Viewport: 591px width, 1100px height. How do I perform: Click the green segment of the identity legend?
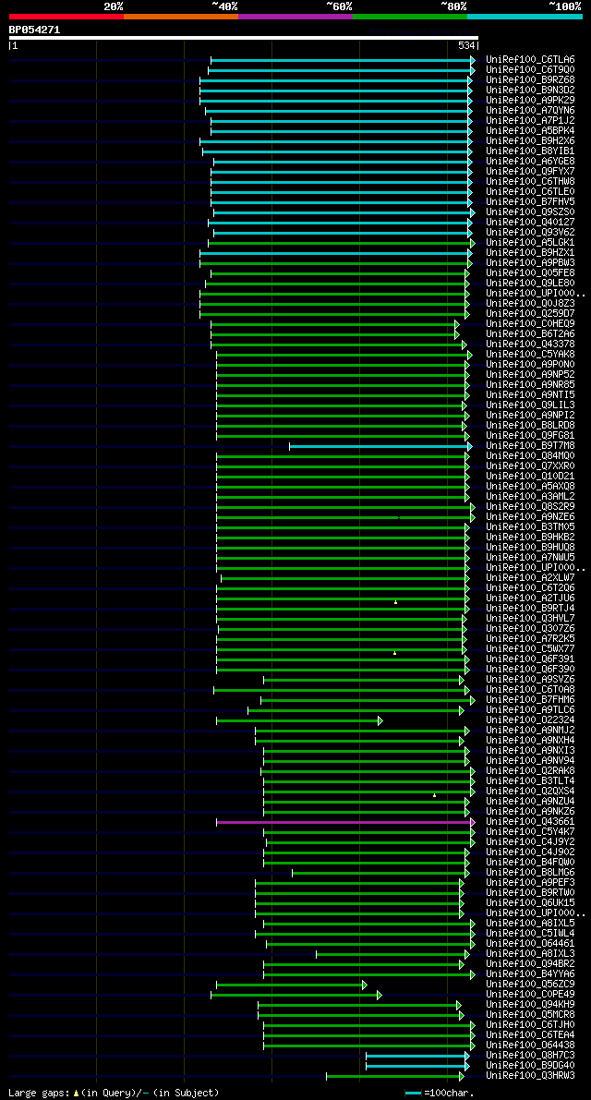pyautogui.click(x=410, y=16)
